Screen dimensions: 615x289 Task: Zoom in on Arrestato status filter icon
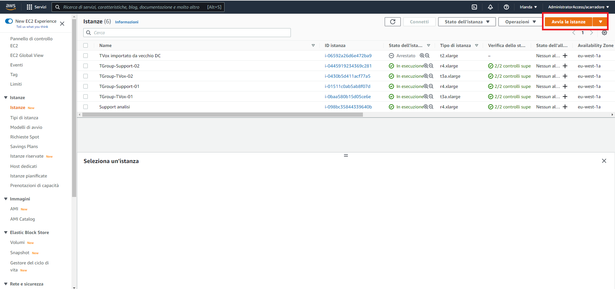click(422, 56)
